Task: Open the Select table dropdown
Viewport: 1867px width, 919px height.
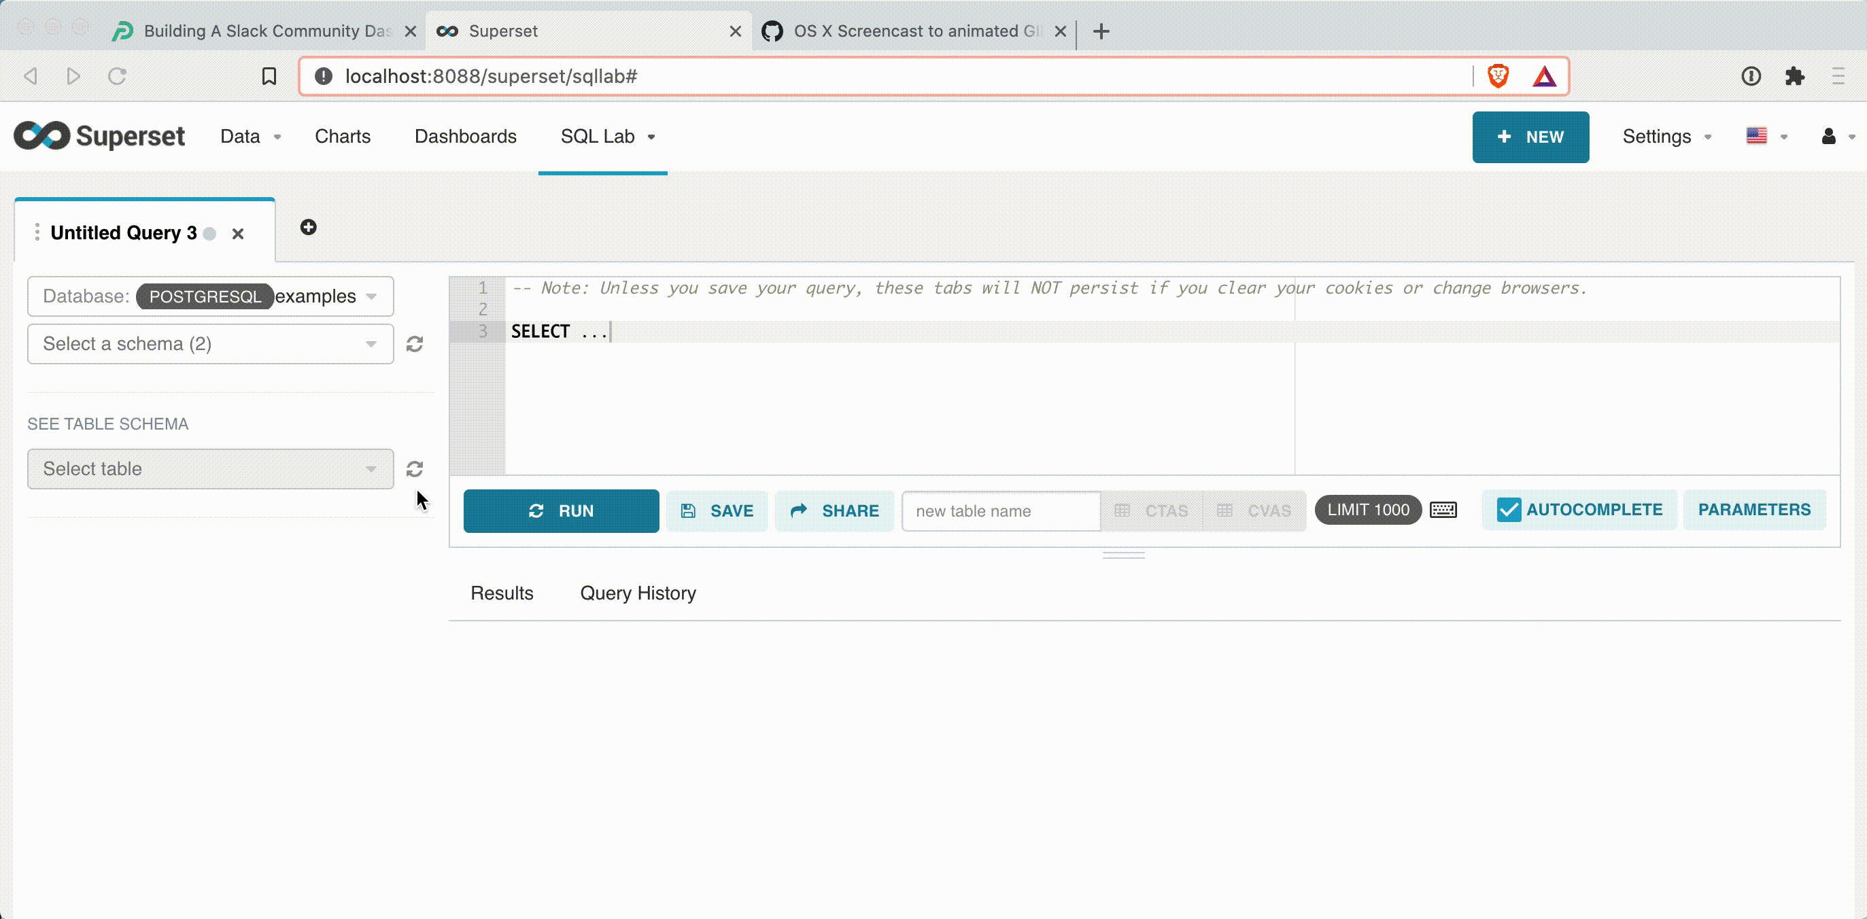Action: (209, 469)
